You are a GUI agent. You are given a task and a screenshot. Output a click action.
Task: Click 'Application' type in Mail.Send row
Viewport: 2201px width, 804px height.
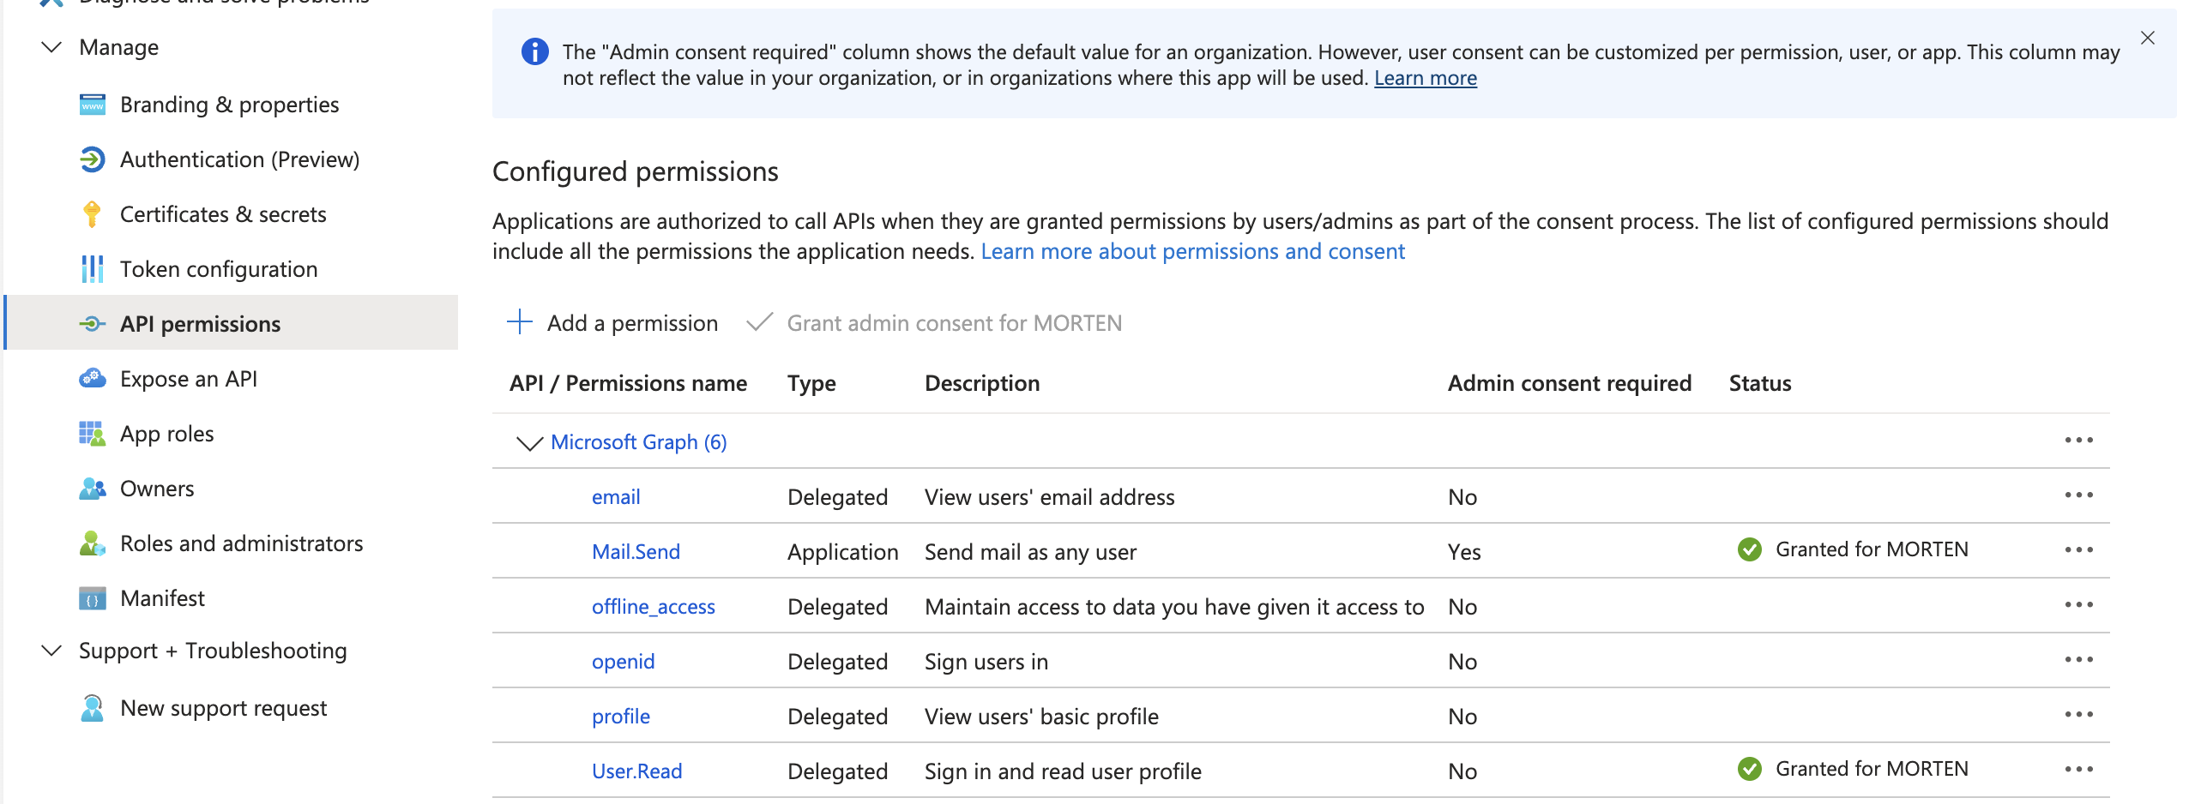pyautogui.click(x=842, y=552)
